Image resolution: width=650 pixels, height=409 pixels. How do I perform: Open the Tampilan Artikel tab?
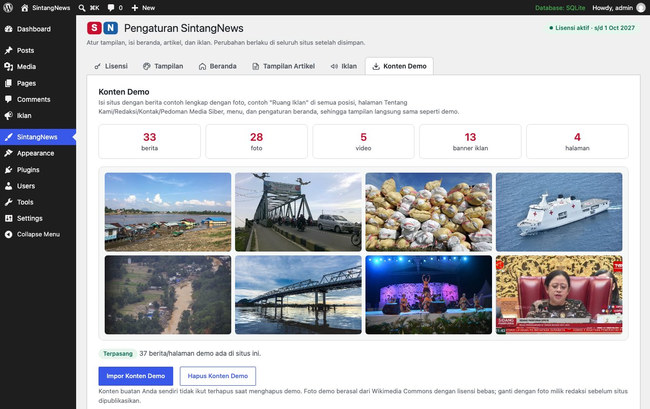pyautogui.click(x=284, y=66)
